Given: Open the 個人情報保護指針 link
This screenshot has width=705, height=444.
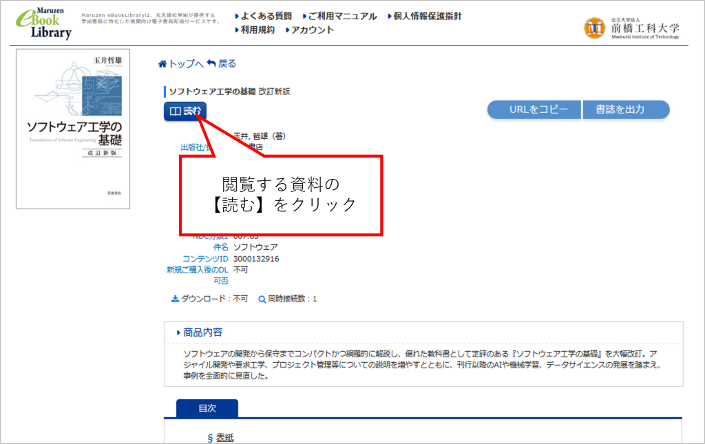Looking at the screenshot, I should coord(427,16).
